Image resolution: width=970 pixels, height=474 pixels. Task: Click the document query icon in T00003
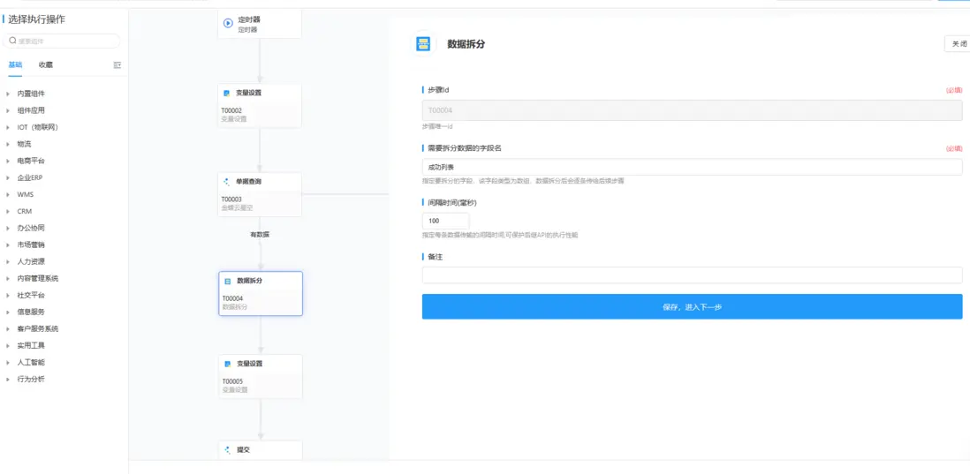(x=227, y=183)
